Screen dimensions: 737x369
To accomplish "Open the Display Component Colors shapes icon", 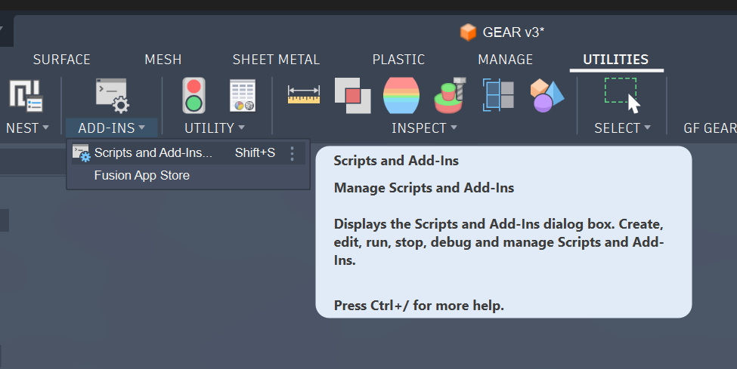I will click(x=547, y=95).
